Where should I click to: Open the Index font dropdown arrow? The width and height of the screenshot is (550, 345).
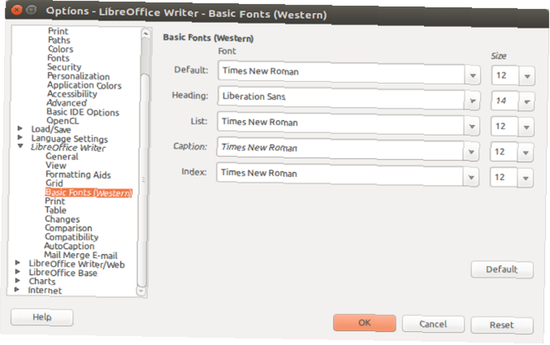click(471, 177)
